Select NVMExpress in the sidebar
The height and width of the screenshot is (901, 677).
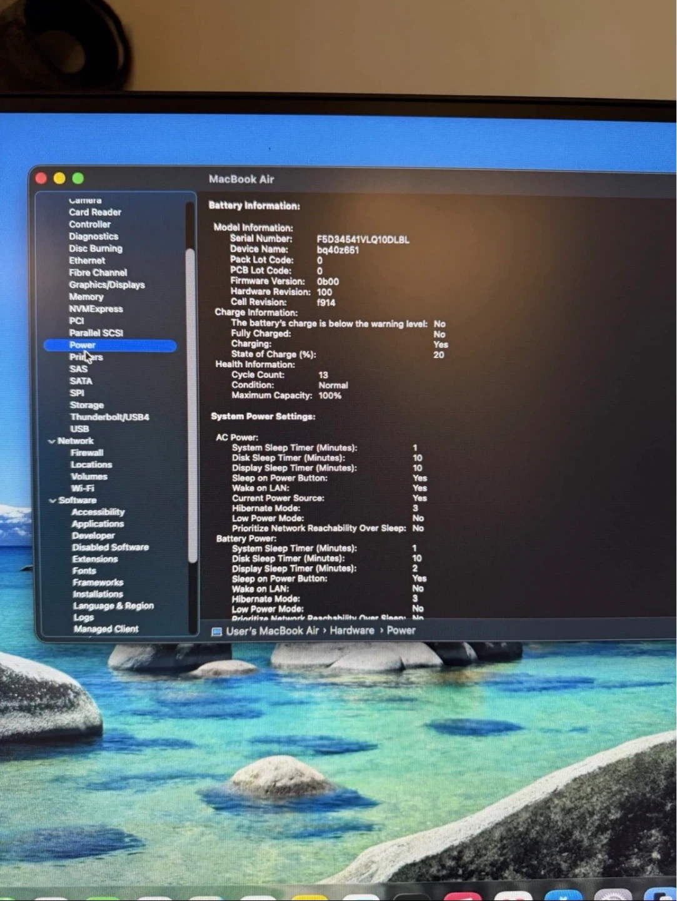pyautogui.click(x=96, y=309)
